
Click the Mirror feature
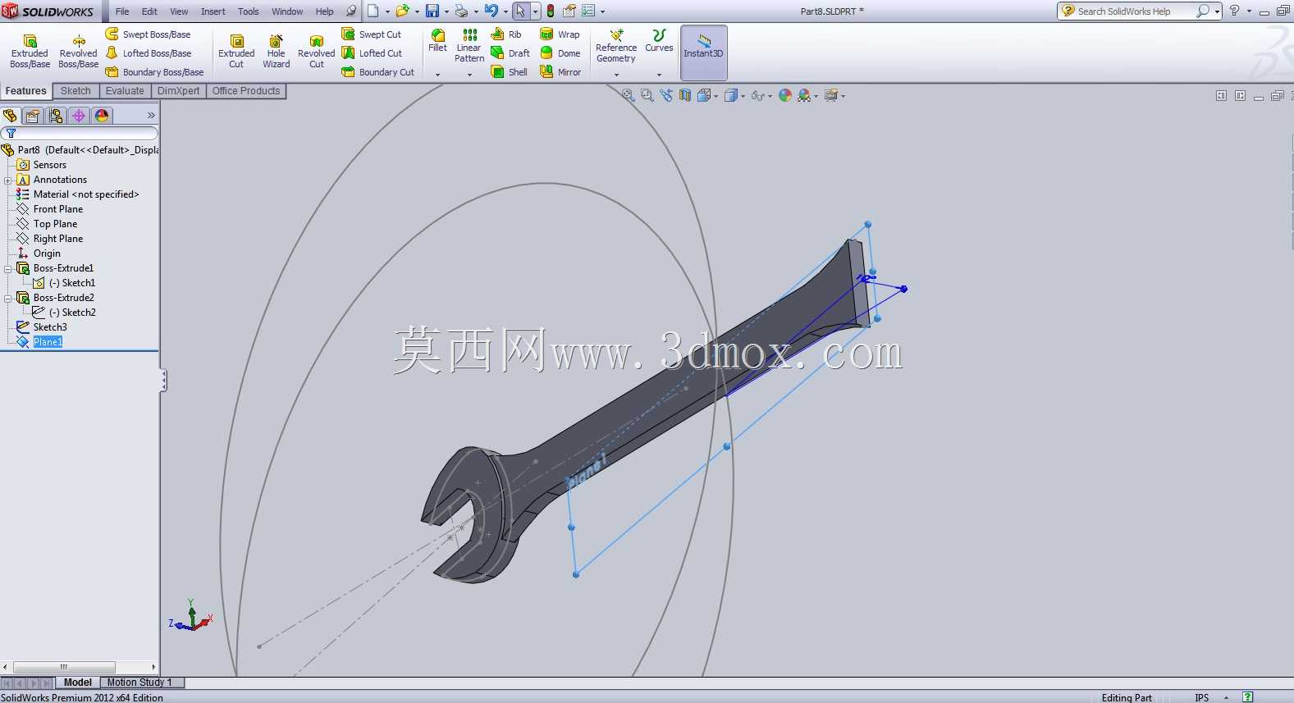560,72
